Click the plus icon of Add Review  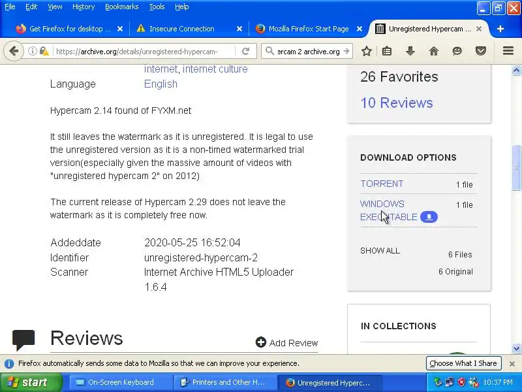[260, 342]
